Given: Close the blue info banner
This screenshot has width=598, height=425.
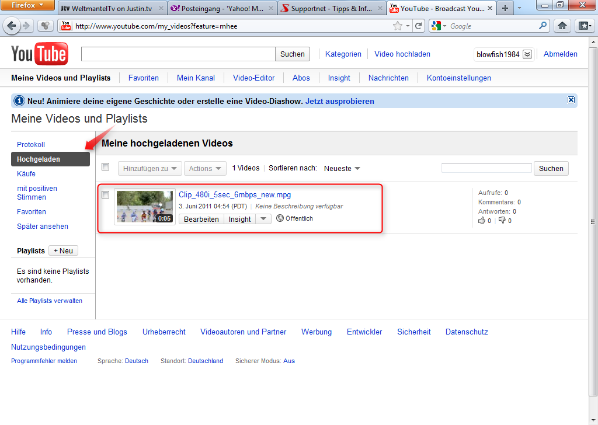Looking at the screenshot, I should coord(571,100).
